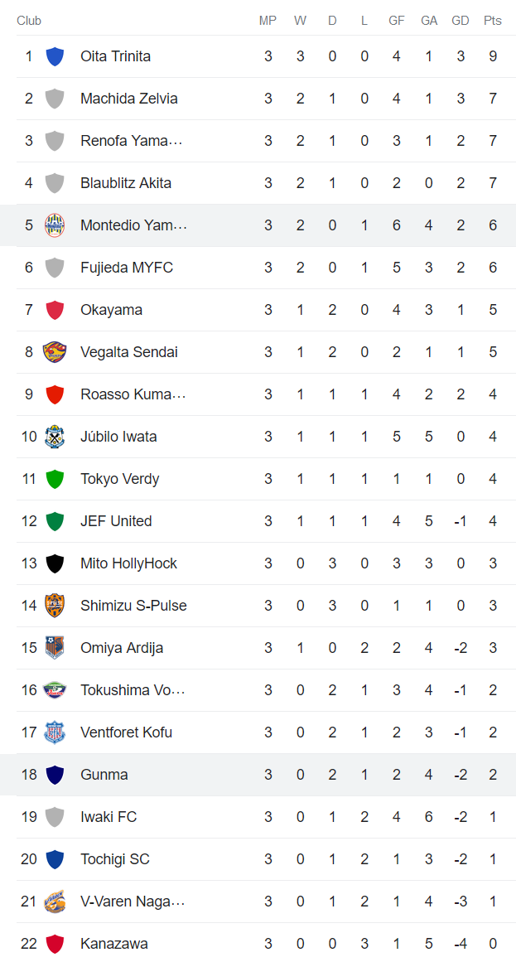Select the Shimizu S-Pulse badge

tap(55, 605)
